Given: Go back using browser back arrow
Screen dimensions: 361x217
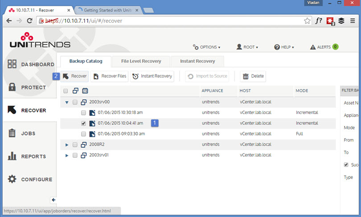Looking at the screenshot, I should (9, 20).
